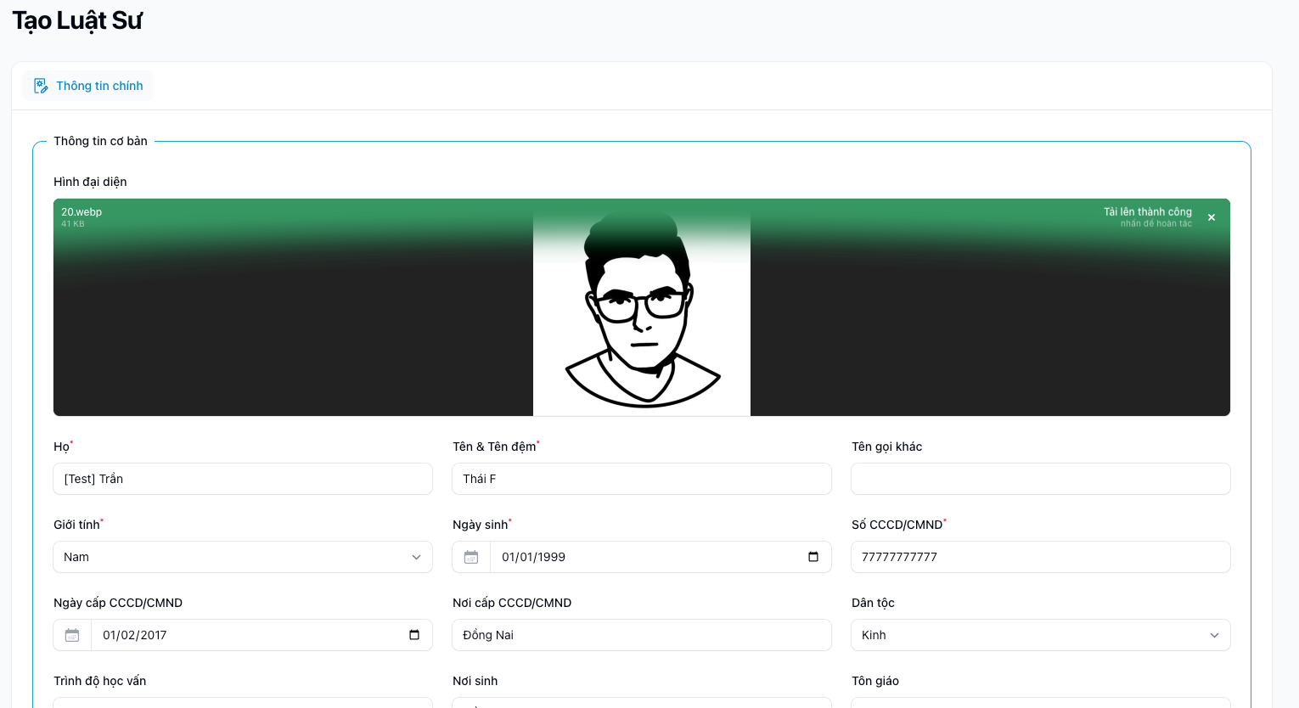The width and height of the screenshot is (1299, 708).
Task: Click calendar icon beside Ngày sinh field
Action: tap(471, 557)
